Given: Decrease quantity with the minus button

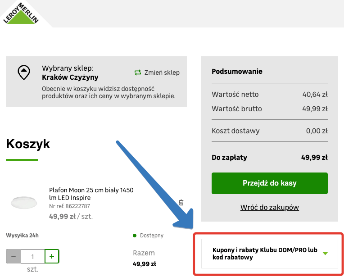Looking at the screenshot, I should click(13, 256).
